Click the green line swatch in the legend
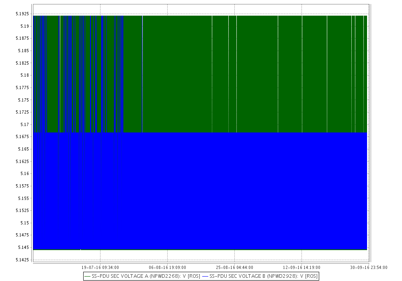This screenshot has height=281, width=402. pyautogui.click(x=87, y=277)
